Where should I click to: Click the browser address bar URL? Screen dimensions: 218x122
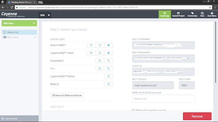83,7
